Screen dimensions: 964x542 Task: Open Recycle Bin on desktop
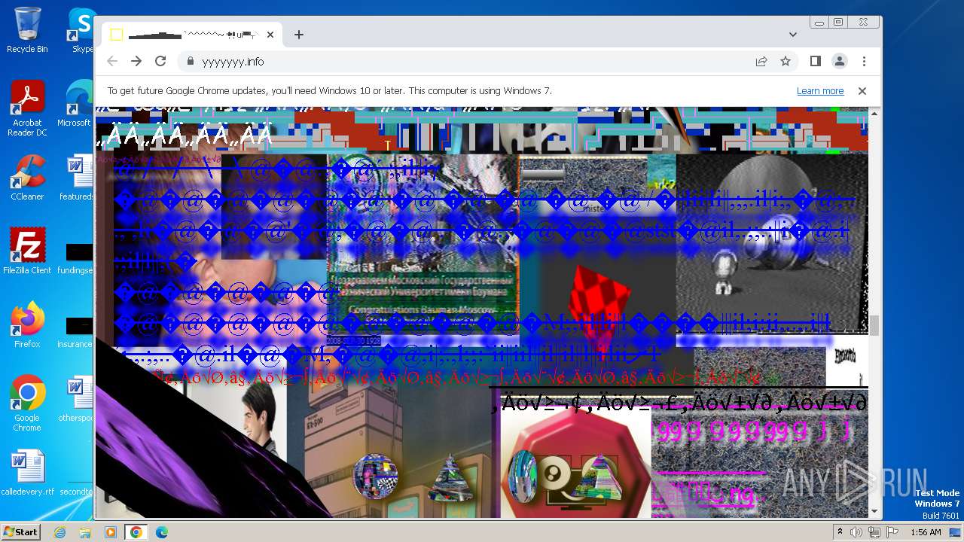pyautogui.click(x=27, y=30)
